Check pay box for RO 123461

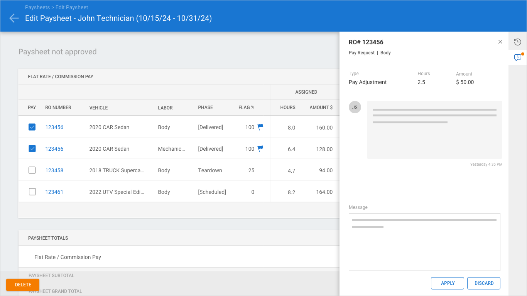click(x=32, y=192)
